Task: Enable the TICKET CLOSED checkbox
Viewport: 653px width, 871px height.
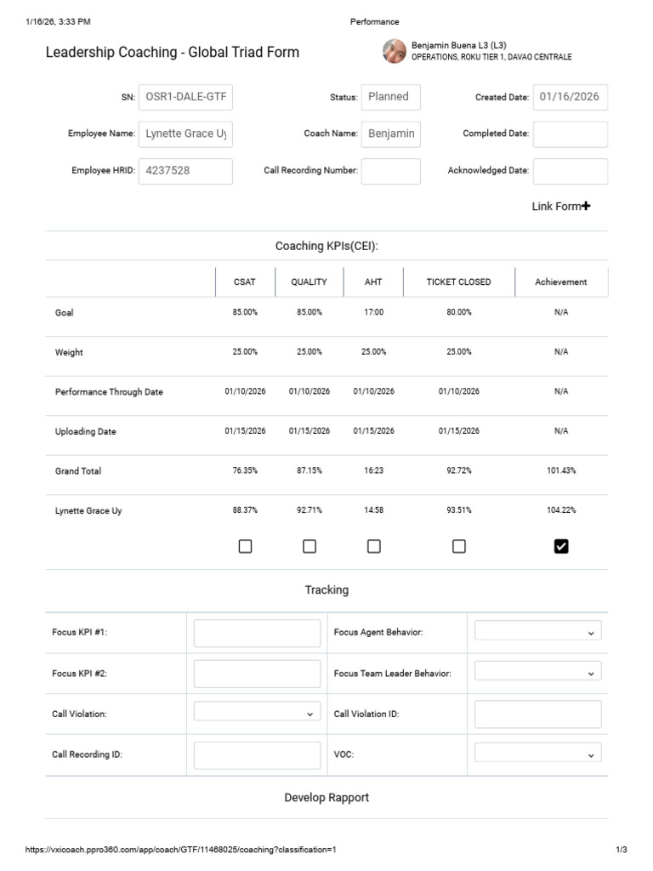Action: [x=458, y=547]
